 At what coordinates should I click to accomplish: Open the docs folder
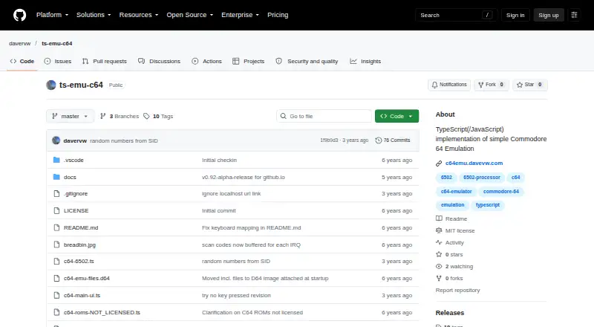point(70,177)
